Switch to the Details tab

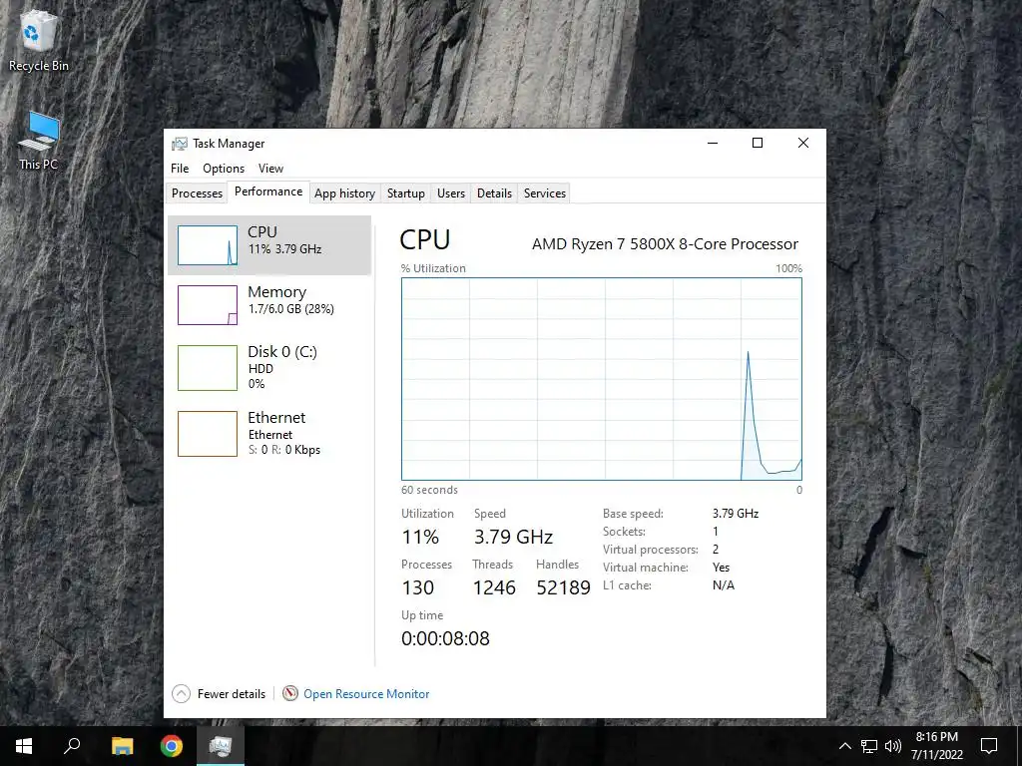(x=494, y=193)
